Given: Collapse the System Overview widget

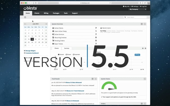Looking at the screenshot, I should pos(145,24).
